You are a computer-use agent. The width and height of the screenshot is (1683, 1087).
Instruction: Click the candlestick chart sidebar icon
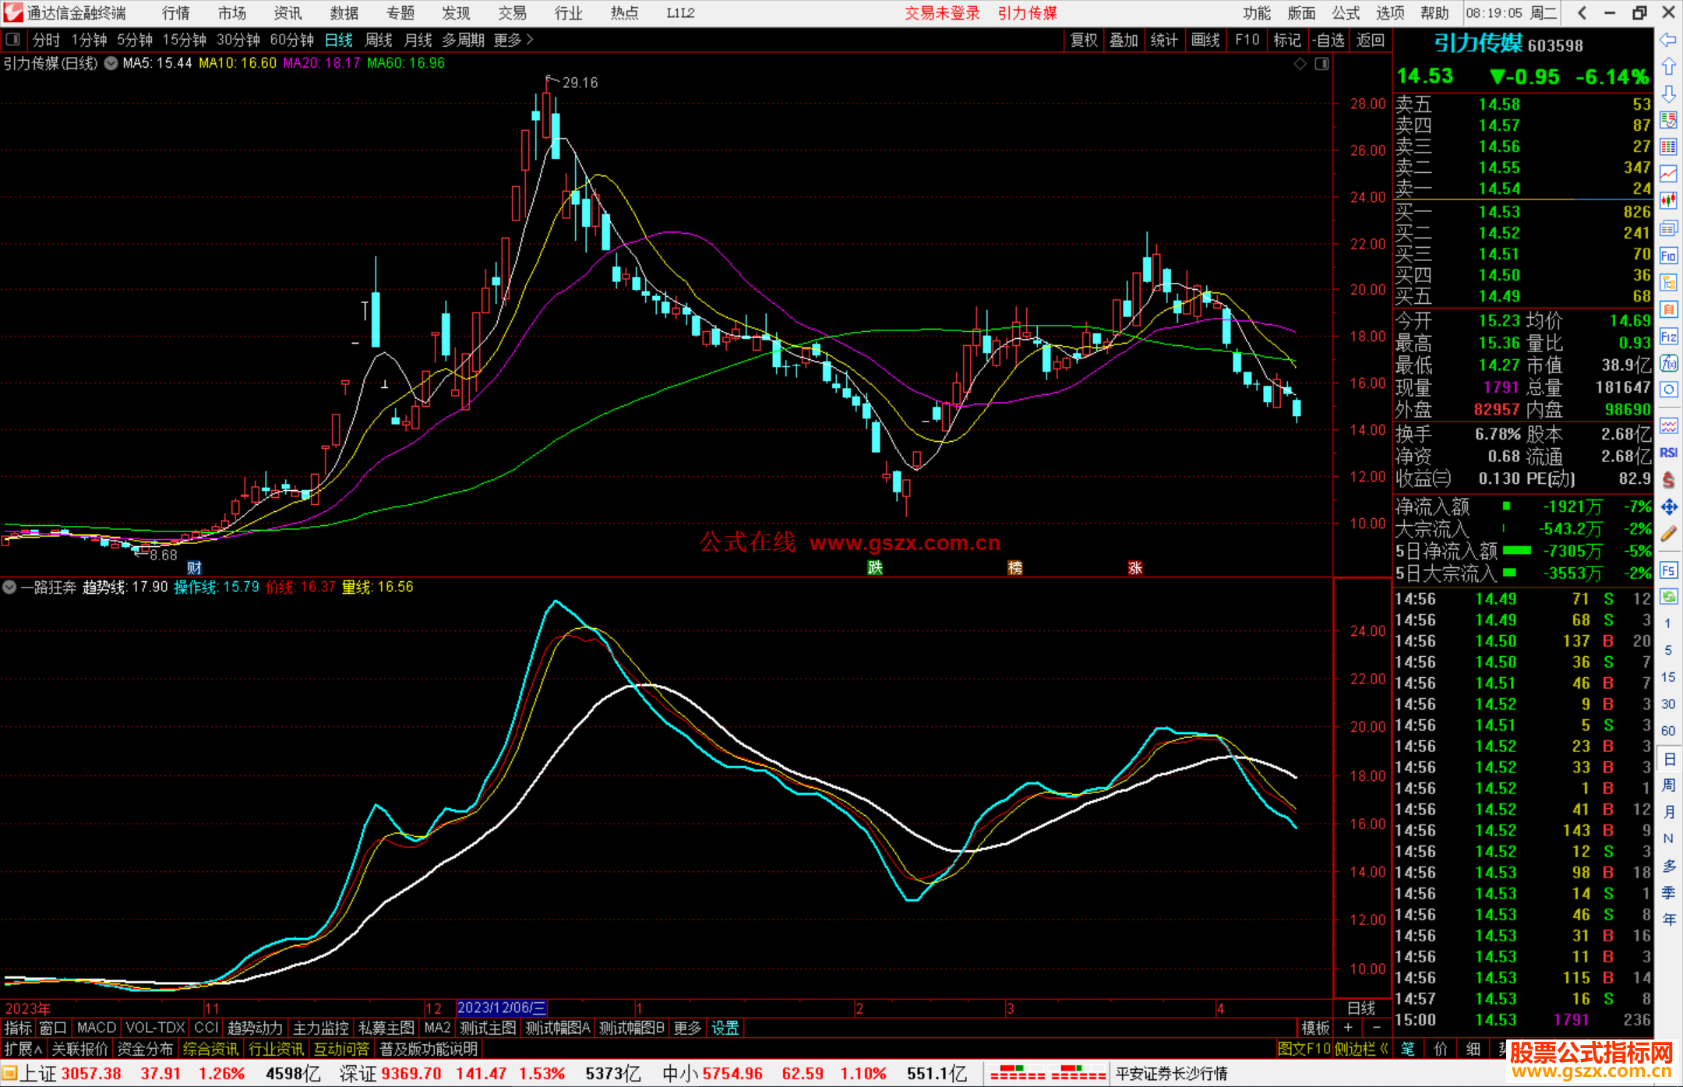pyautogui.click(x=1668, y=201)
